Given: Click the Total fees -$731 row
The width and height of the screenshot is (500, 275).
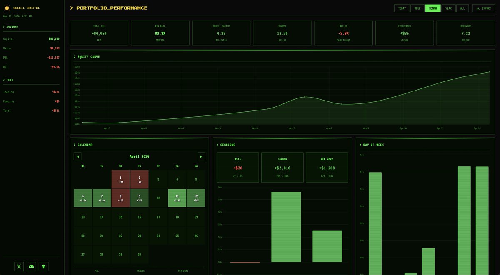Looking at the screenshot, I should click(31, 110).
